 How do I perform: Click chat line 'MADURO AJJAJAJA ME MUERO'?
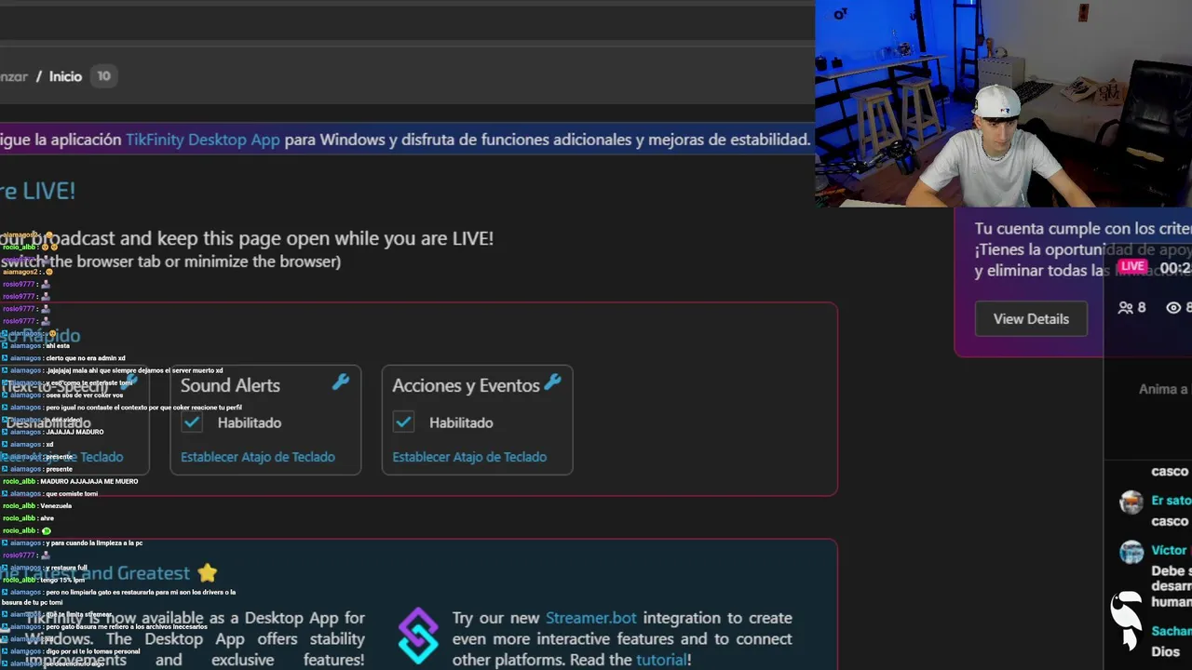pyautogui.click(x=89, y=481)
